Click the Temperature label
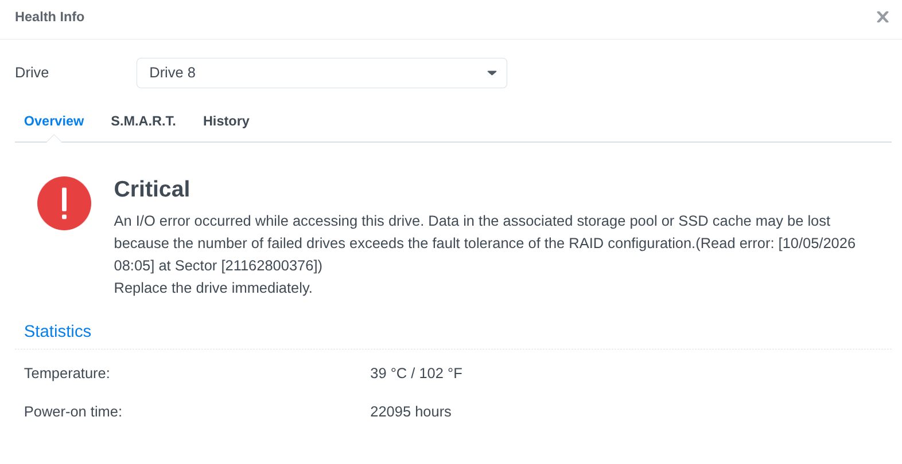This screenshot has height=464, width=902. [67, 373]
